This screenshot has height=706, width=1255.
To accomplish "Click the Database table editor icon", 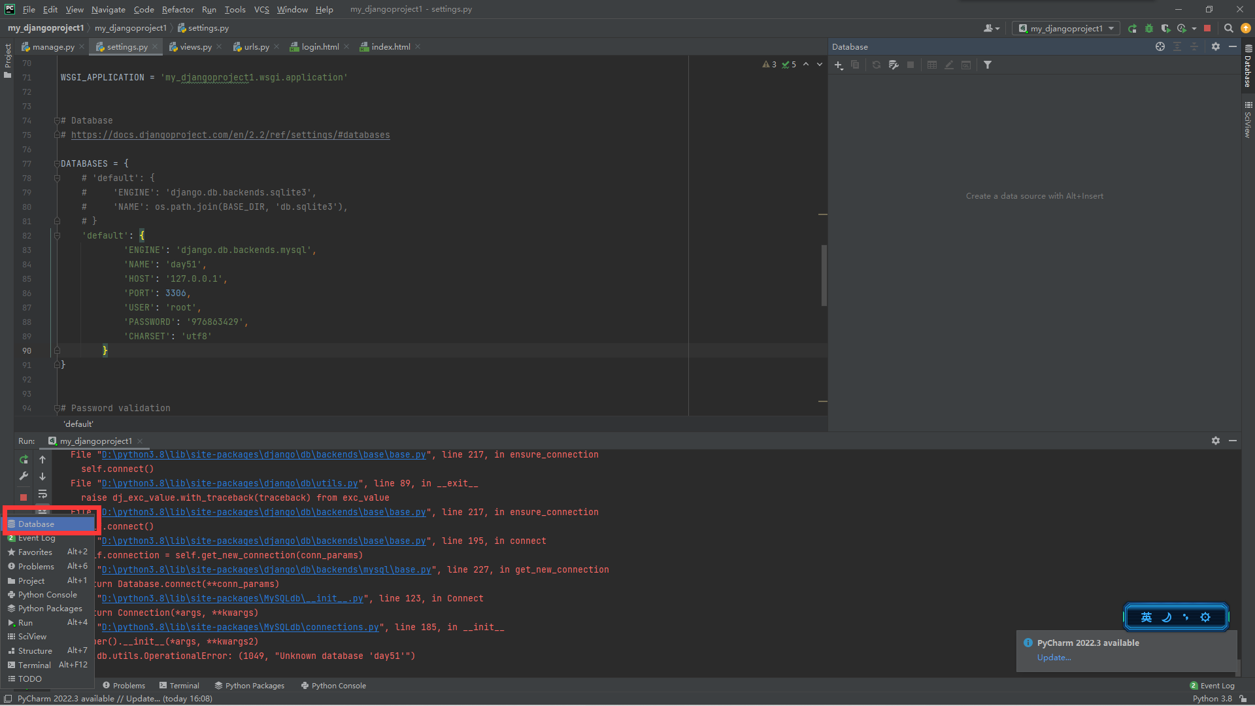I will click(x=932, y=65).
